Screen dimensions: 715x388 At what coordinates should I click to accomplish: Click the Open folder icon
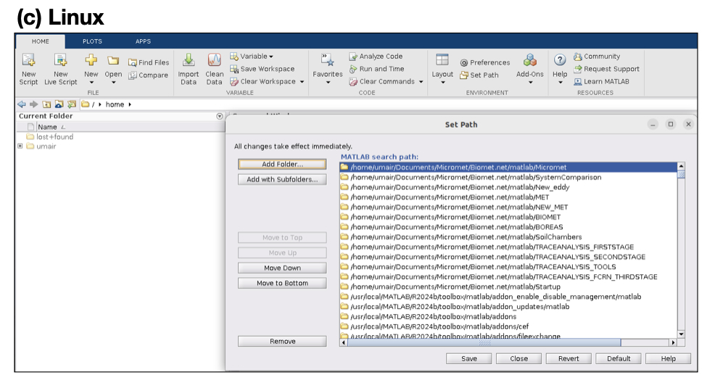pyautogui.click(x=113, y=61)
